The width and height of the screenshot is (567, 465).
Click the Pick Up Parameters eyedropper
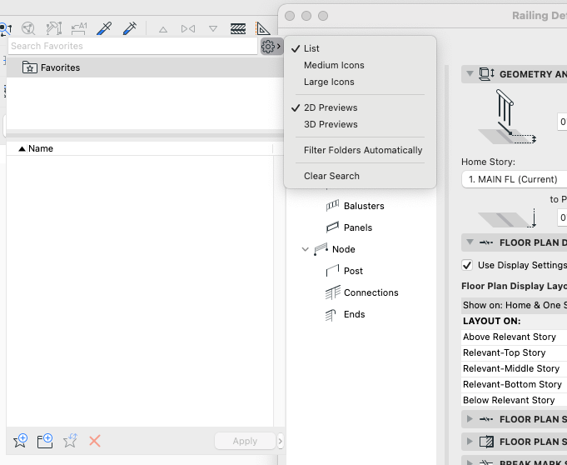[x=104, y=28]
